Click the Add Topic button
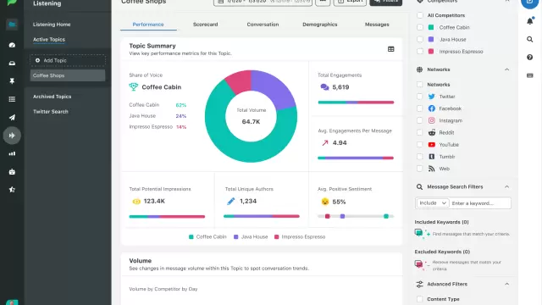The image size is (542, 305). point(68,60)
